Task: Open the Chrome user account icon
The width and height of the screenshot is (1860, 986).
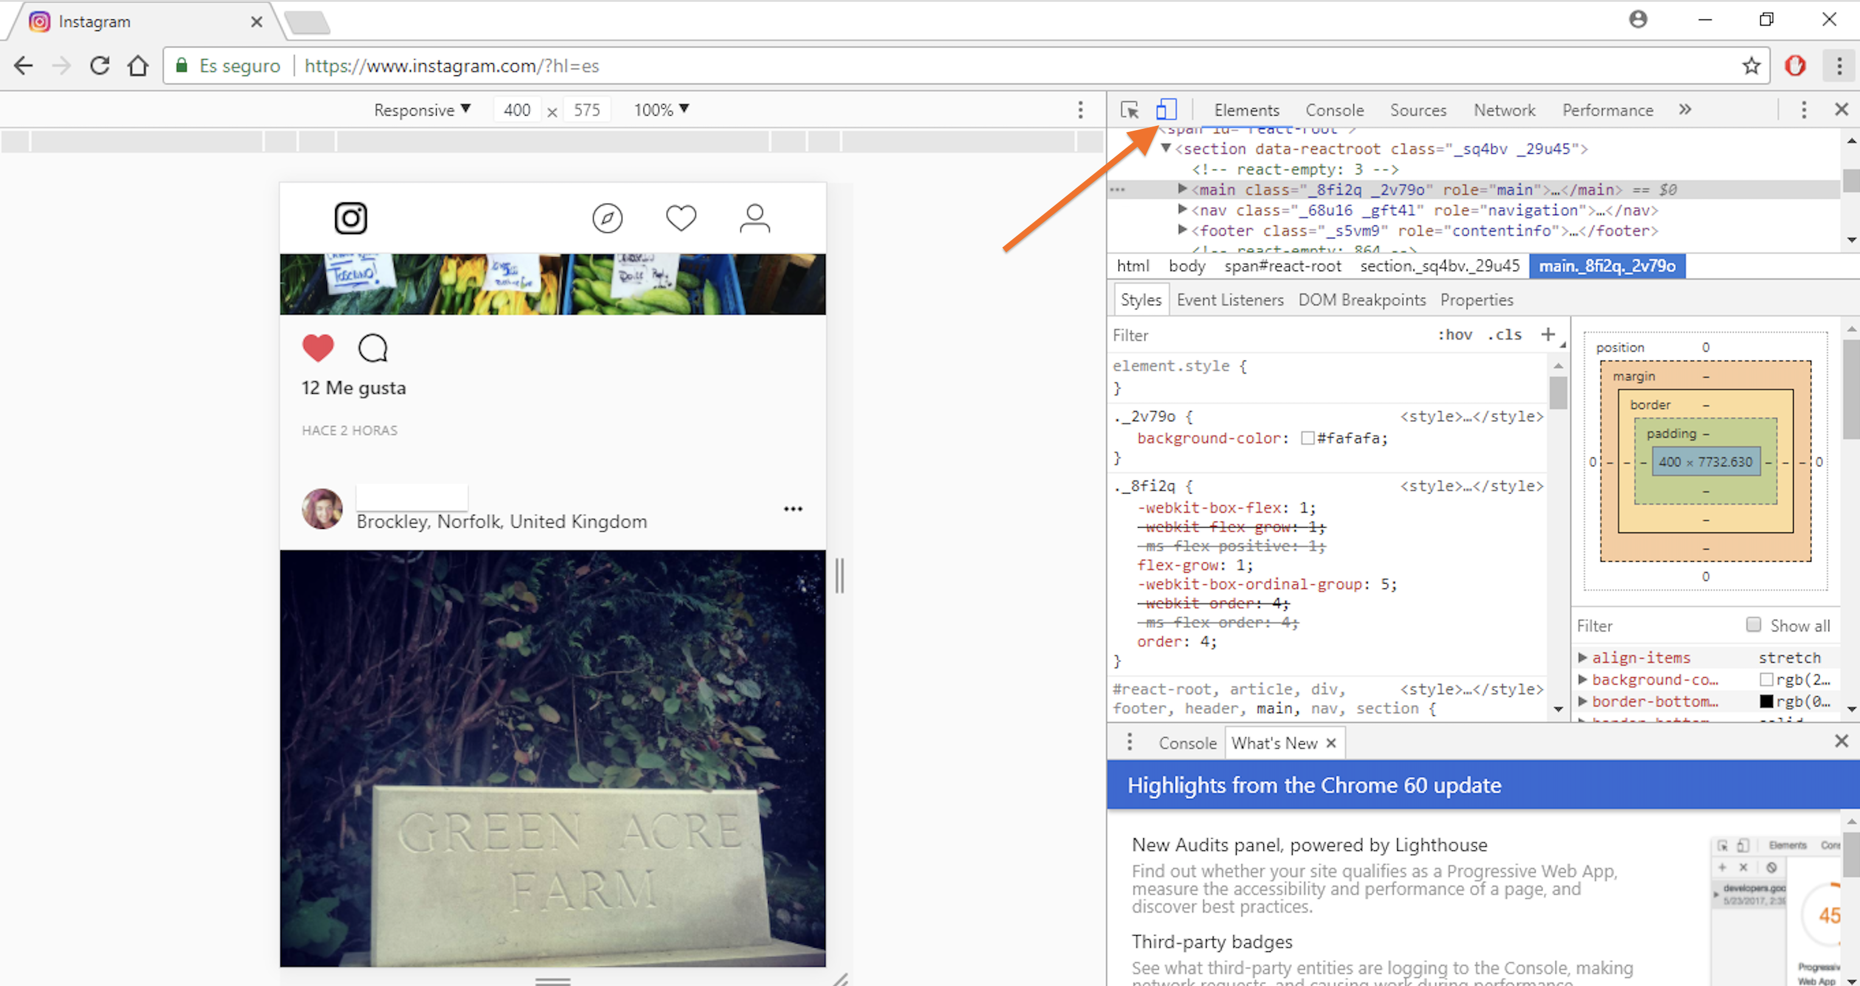Action: [x=1639, y=19]
